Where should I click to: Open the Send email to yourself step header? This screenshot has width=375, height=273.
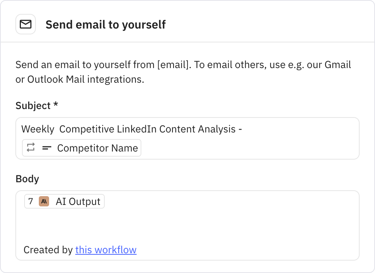tap(105, 24)
